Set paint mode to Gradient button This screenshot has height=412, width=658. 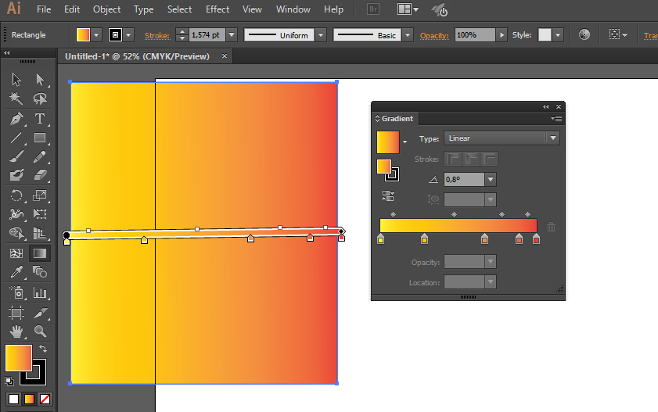click(x=30, y=399)
